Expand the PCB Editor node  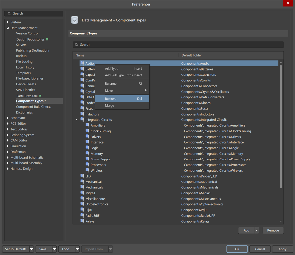8,123
